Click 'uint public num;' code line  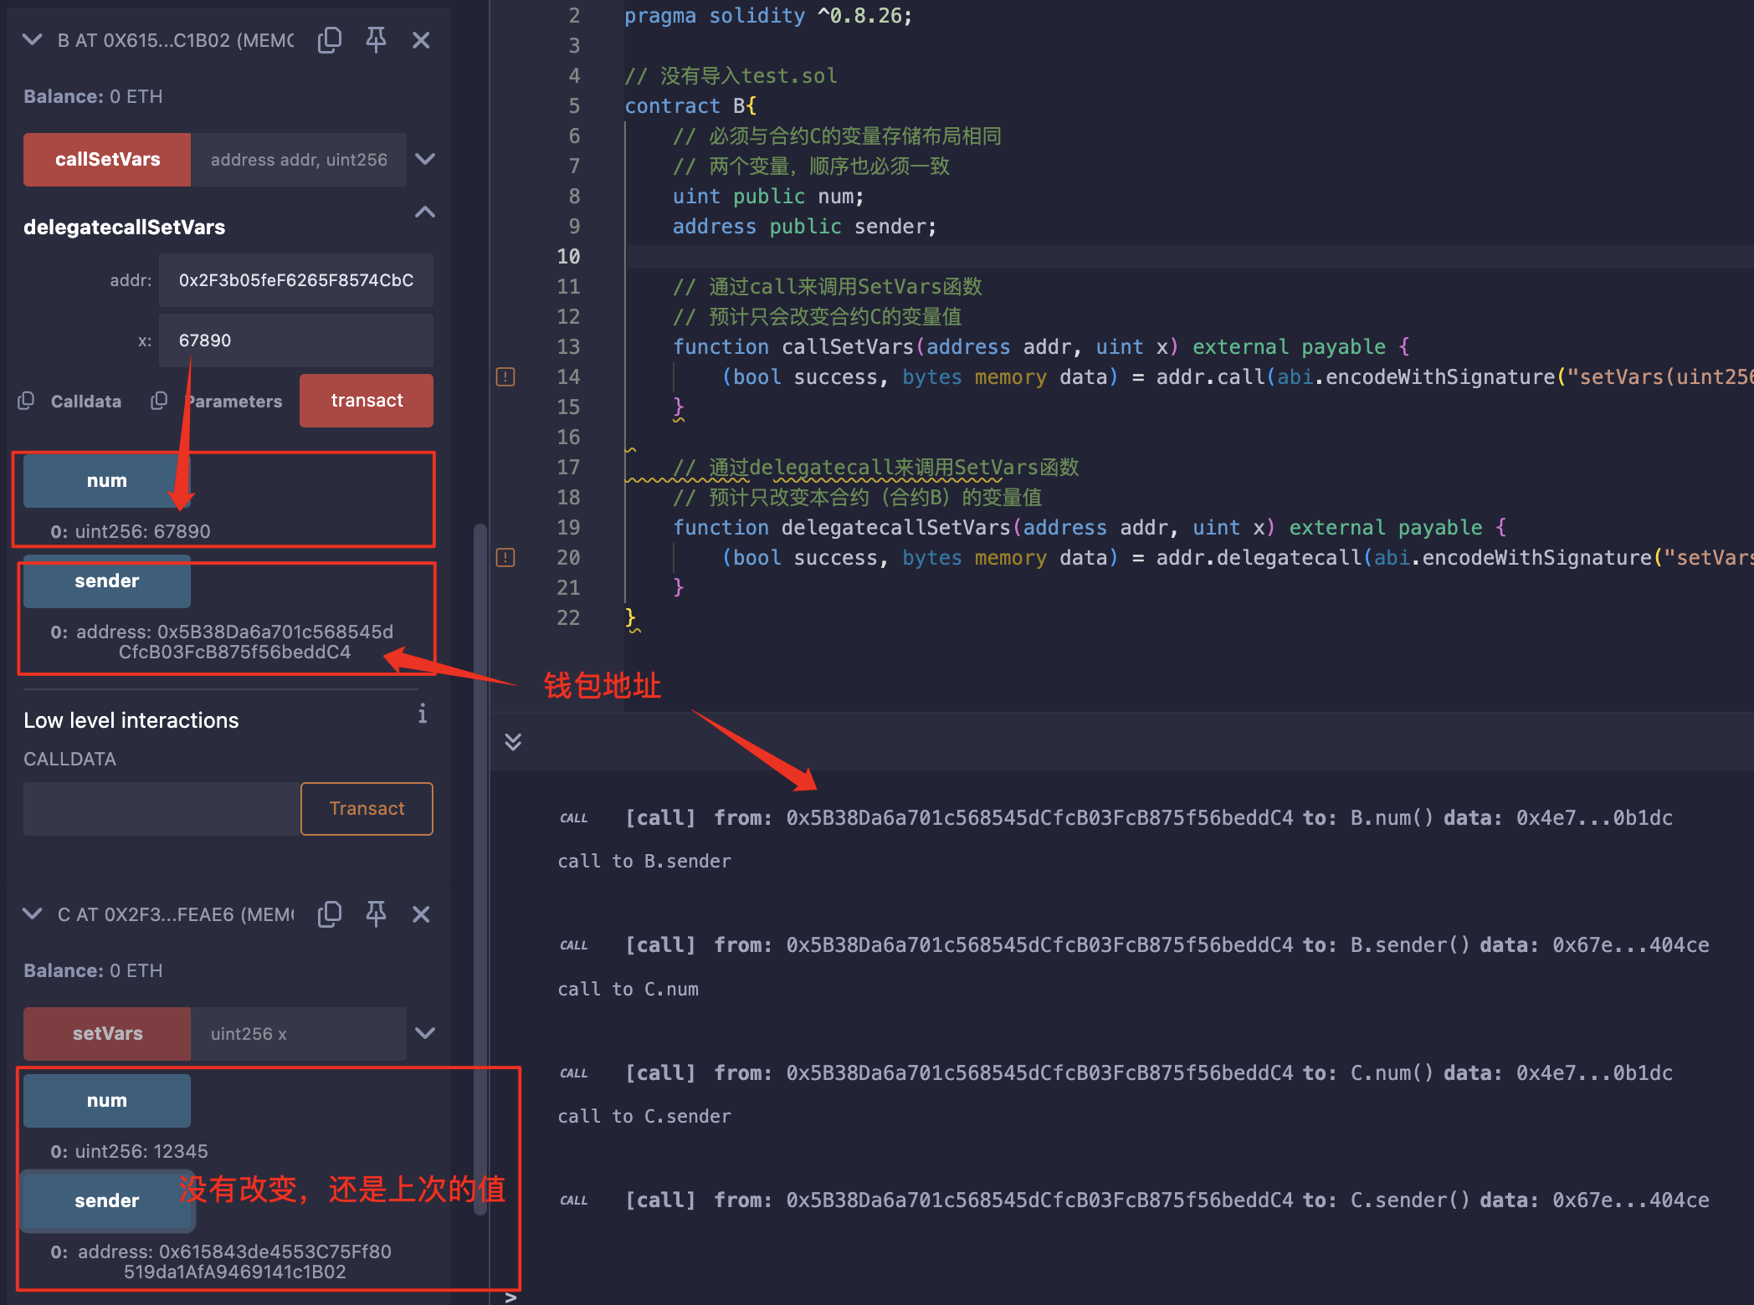point(768,197)
